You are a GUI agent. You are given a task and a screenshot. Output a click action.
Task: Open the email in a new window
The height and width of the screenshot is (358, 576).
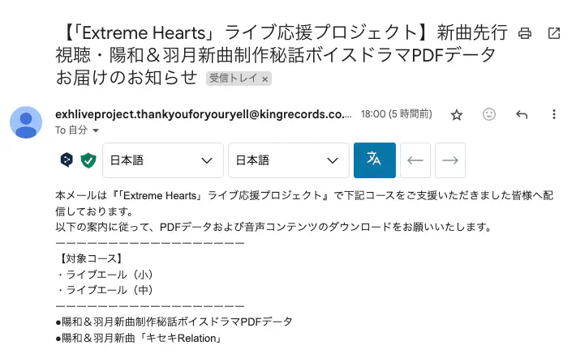(x=554, y=33)
